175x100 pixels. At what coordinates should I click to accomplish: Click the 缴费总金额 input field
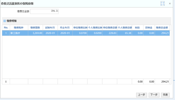pyautogui.click(x=44, y=11)
